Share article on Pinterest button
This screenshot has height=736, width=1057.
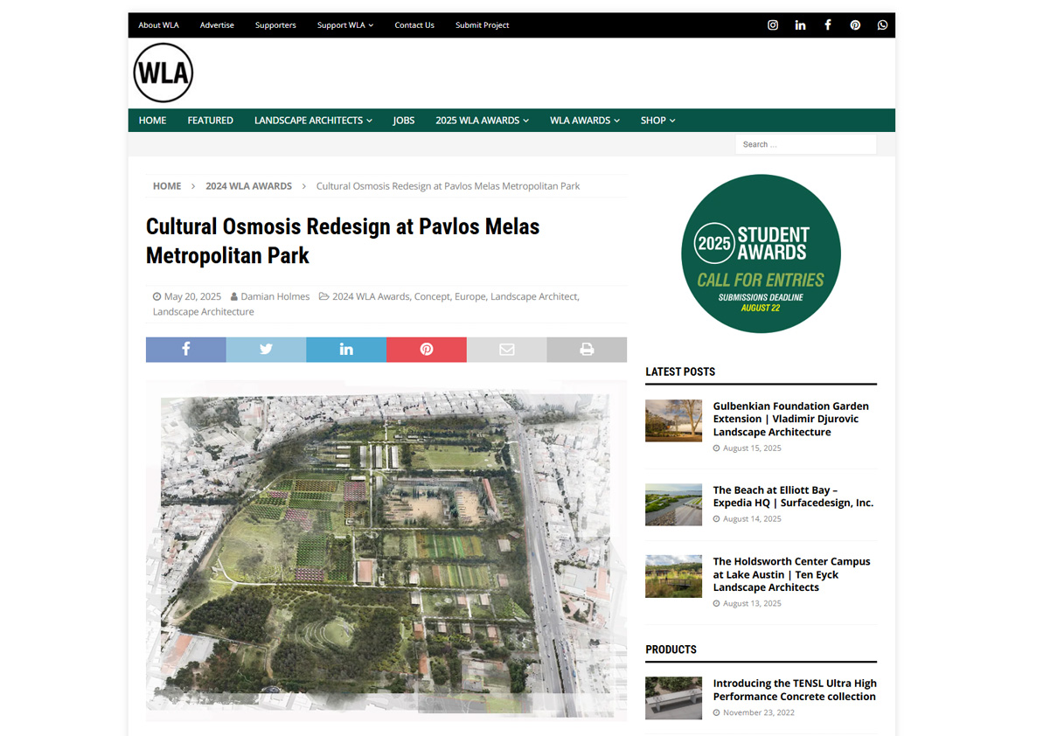pyautogui.click(x=427, y=350)
